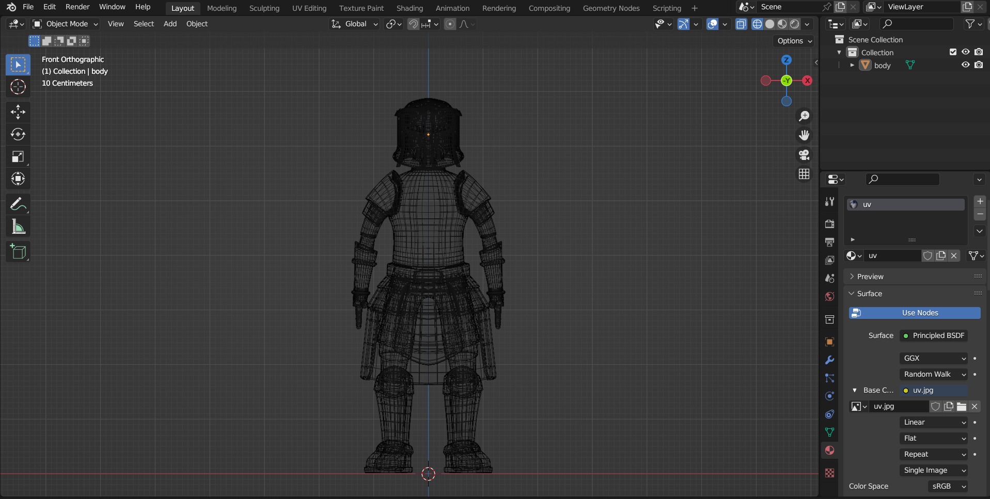The width and height of the screenshot is (990, 499).
Task: Select the Scale tool
Action: tap(18, 157)
